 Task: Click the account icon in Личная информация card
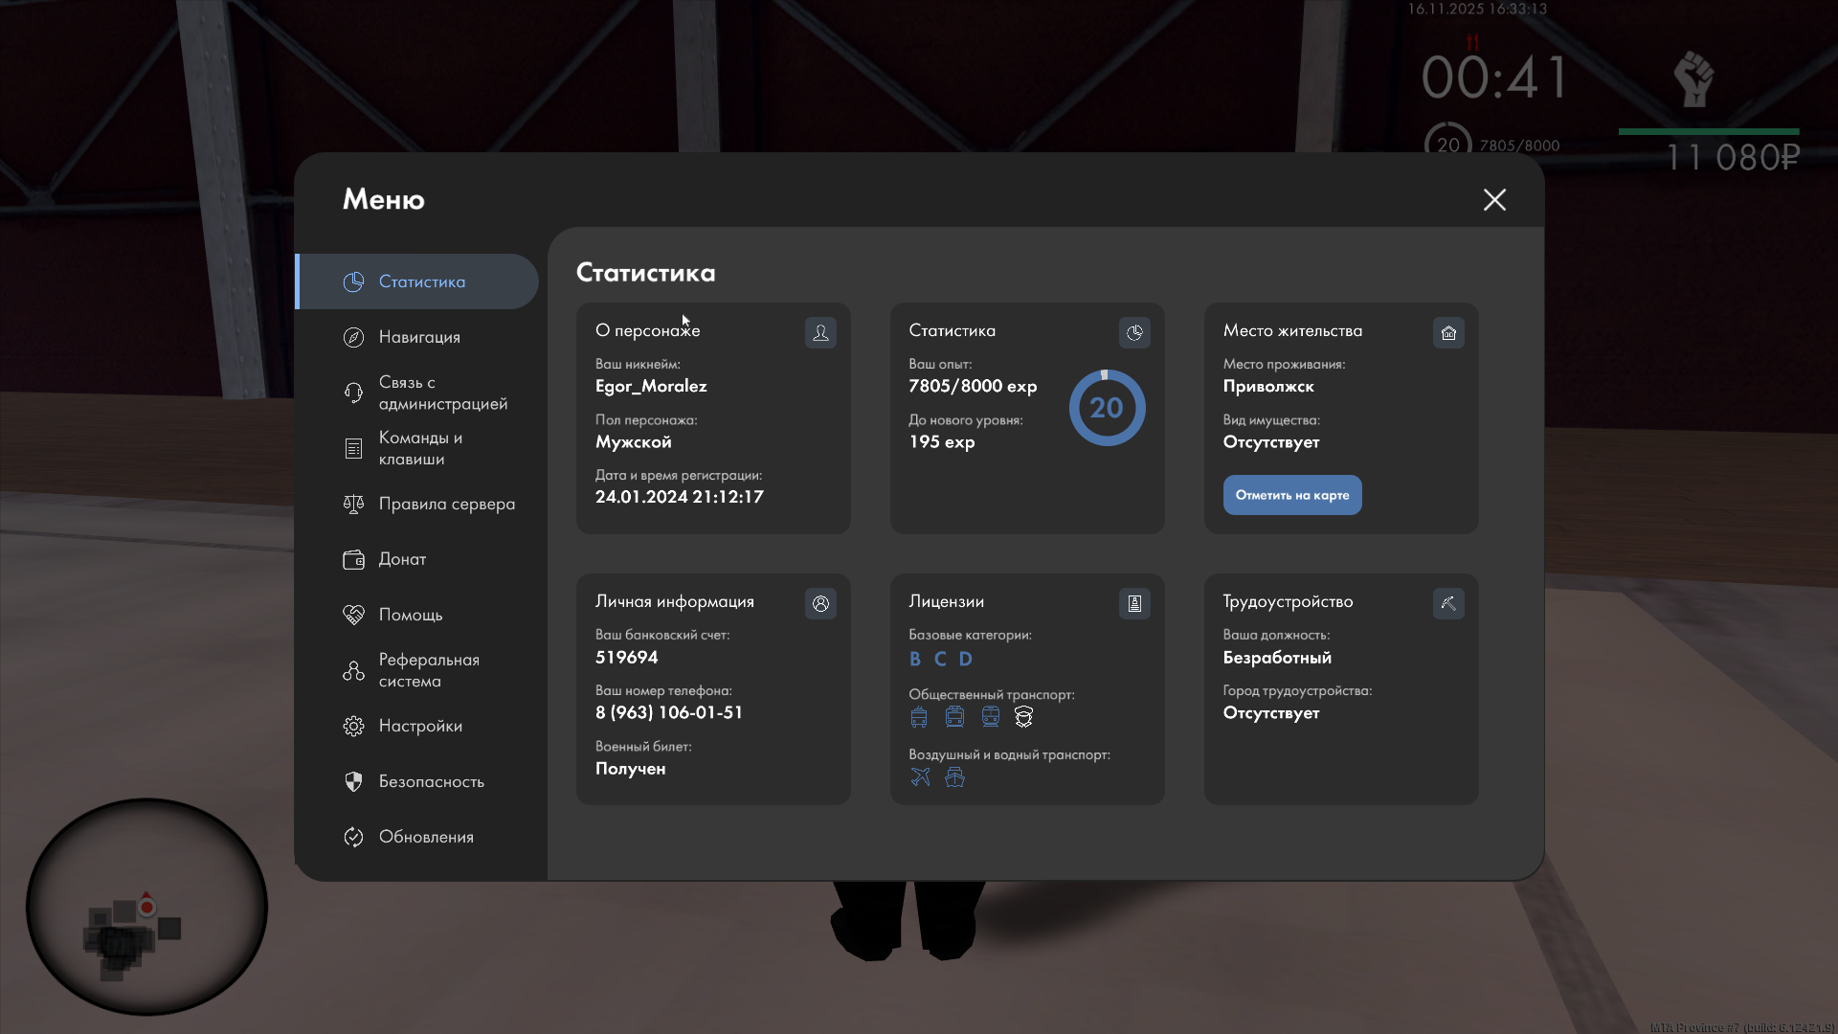(x=820, y=603)
